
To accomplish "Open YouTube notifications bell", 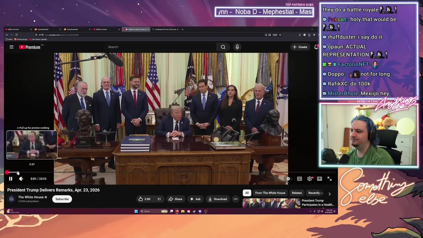I will coord(316,47).
